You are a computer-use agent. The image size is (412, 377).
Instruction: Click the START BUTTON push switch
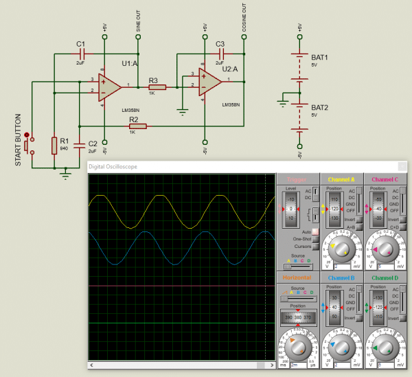29,146
